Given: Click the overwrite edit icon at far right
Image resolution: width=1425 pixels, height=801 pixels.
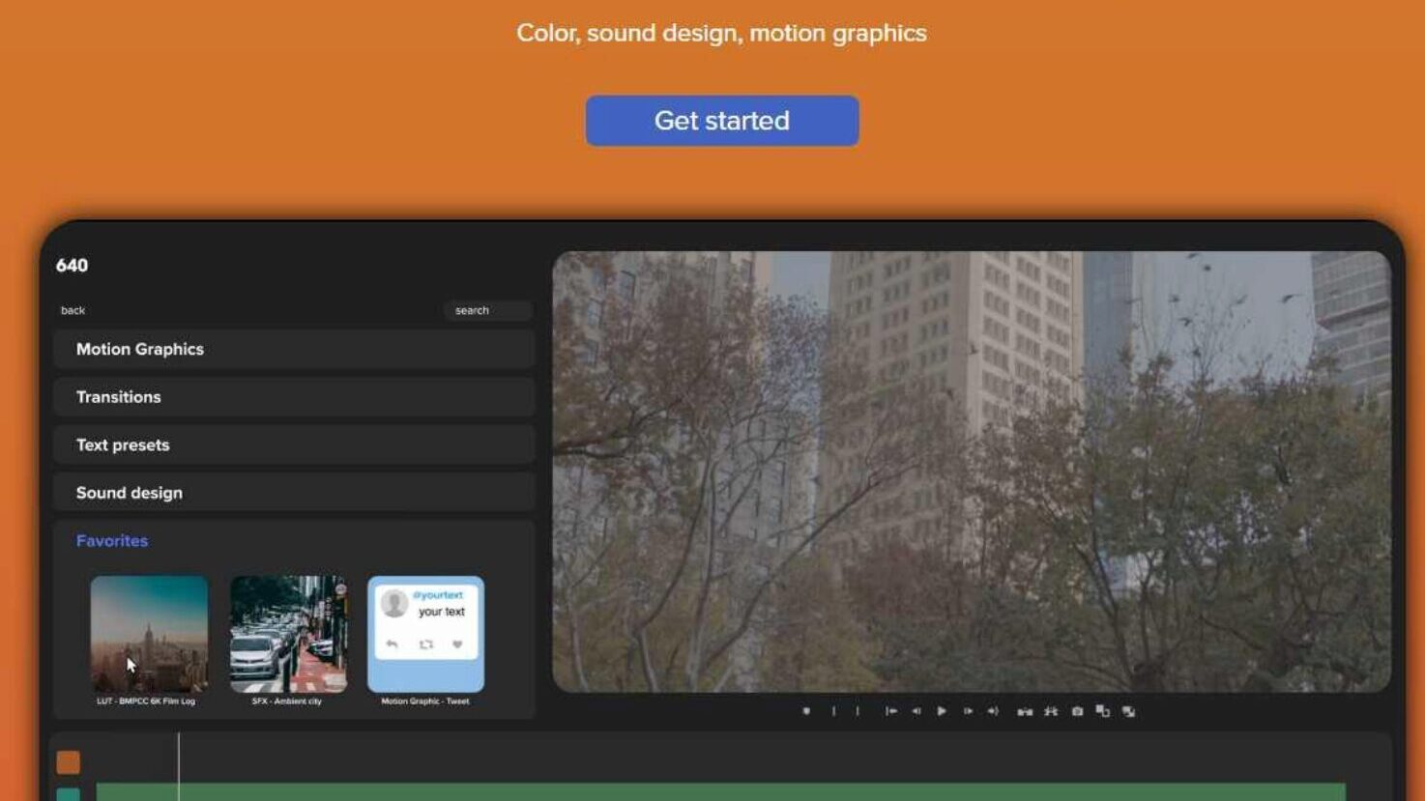Looking at the screenshot, I should [1128, 711].
